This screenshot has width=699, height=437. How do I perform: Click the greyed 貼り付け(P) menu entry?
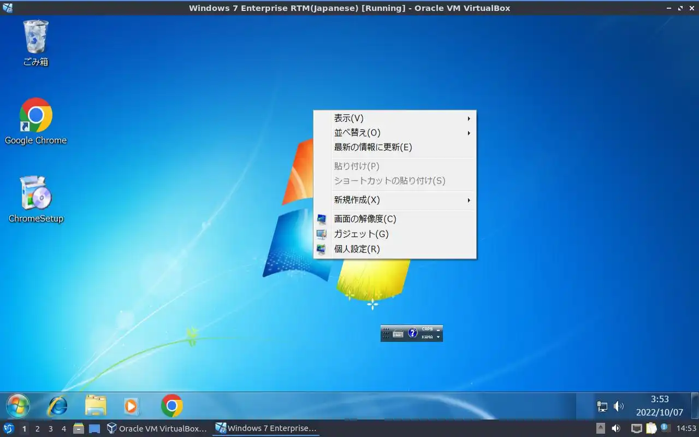pyautogui.click(x=395, y=166)
